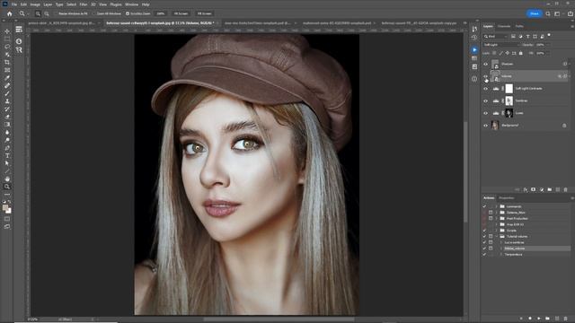
Task: Toggle the Scrubby Zoom checkbox
Action: pyautogui.click(x=128, y=13)
